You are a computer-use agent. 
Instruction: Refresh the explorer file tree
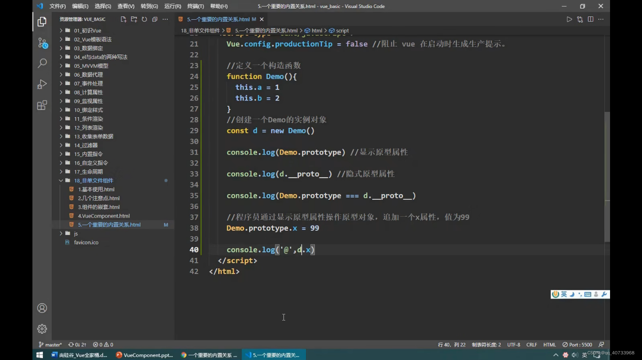tap(144, 19)
